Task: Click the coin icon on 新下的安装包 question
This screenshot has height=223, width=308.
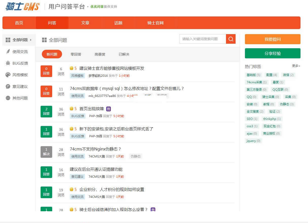Action: 71,129
